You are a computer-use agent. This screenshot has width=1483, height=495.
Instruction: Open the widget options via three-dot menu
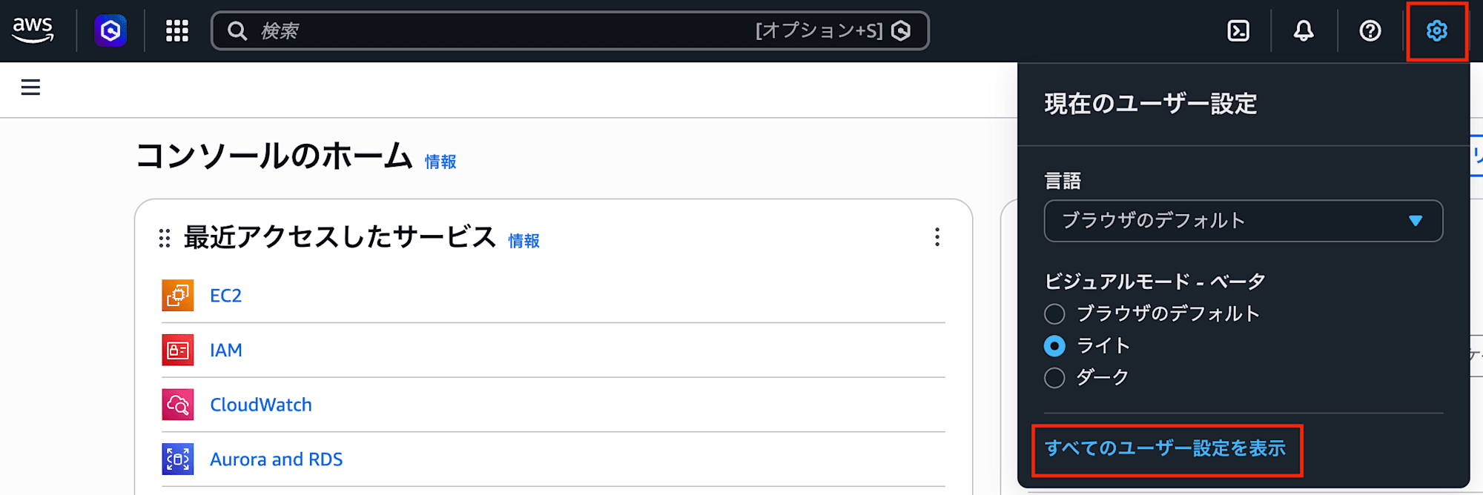(x=937, y=238)
